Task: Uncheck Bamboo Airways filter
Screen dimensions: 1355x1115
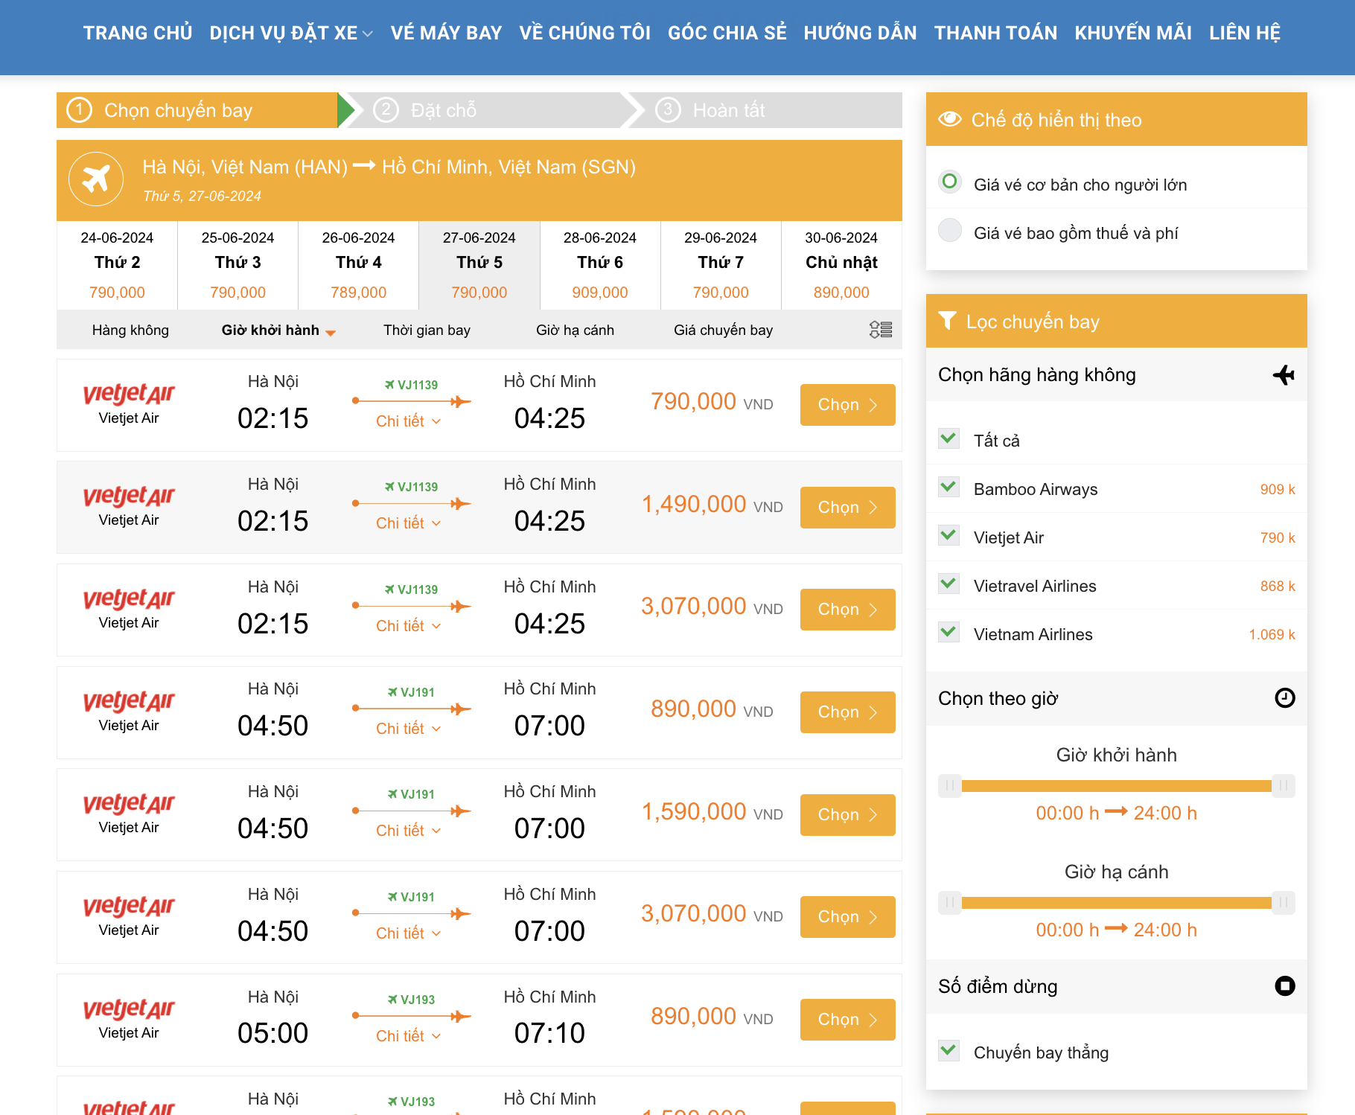Action: 948,488
